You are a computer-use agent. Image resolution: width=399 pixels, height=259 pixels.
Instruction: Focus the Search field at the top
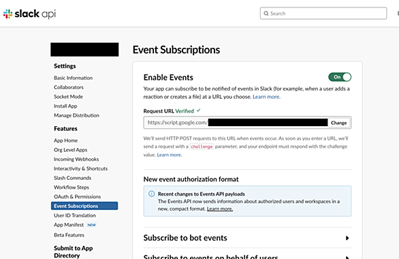(x=323, y=13)
